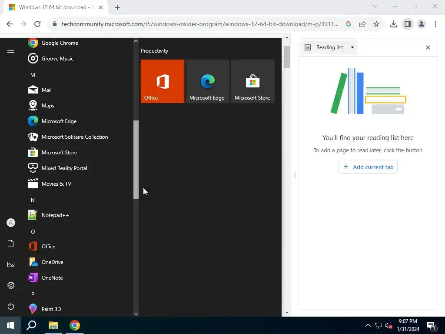Click the tab search chevron in title bar
This screenshot has height=334, width=445.
(x=375, y=6)
